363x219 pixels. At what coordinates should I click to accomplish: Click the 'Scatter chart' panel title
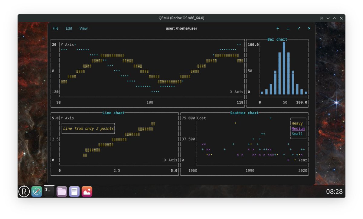[244, 113]
